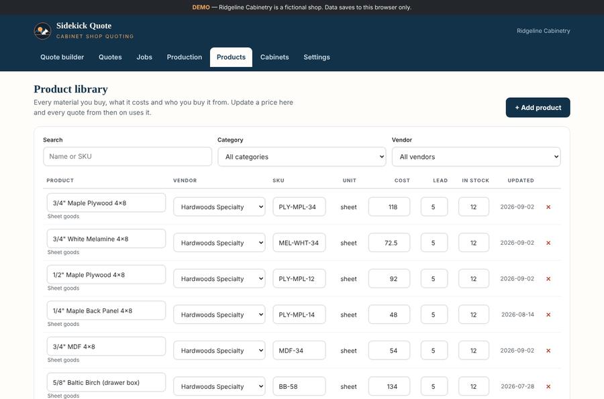Edit the cost field showing 134
604x399 pixels.
pyautogui.click(x=389, y=386)
